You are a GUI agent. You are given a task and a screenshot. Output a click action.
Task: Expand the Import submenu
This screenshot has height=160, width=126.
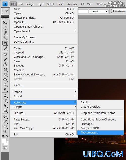tap(44, 92)
